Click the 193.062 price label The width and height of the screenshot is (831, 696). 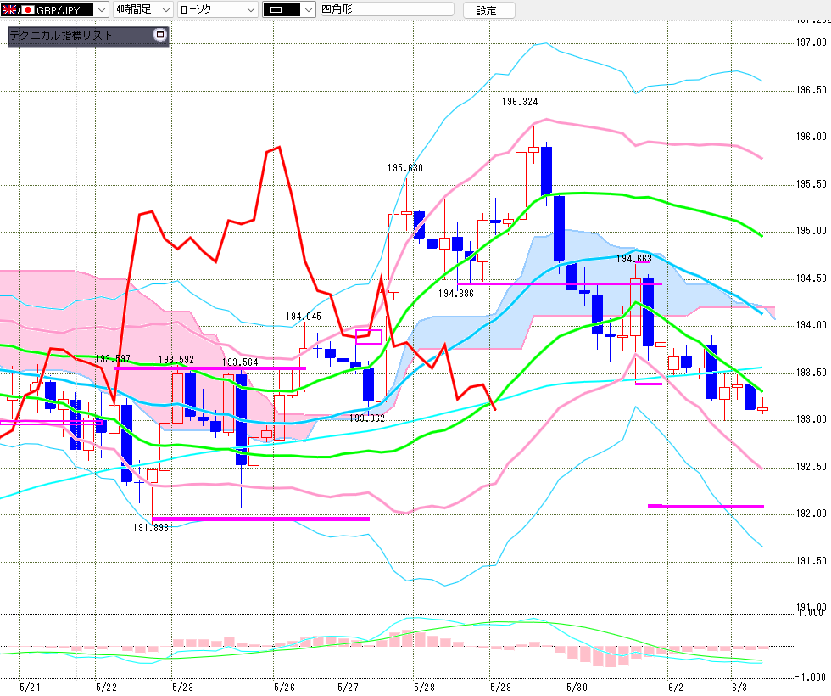[366, 418]
